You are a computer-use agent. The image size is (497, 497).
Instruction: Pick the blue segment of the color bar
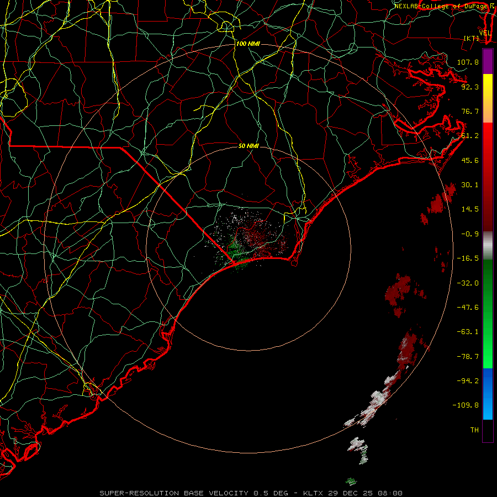click(x=488, y=394)
